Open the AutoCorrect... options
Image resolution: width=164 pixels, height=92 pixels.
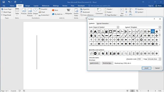[95, 63]
